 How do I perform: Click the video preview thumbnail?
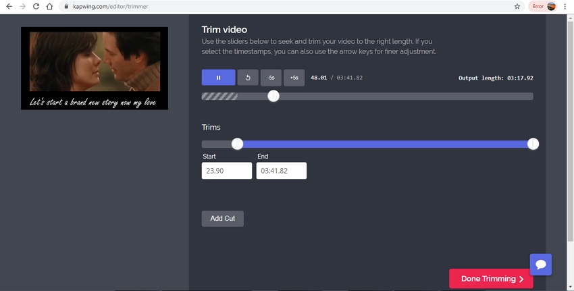coord(95,68)
